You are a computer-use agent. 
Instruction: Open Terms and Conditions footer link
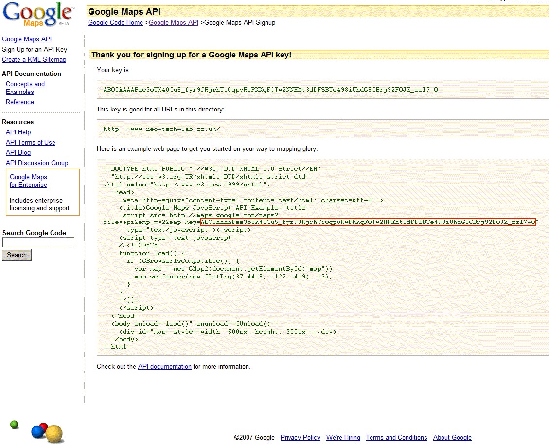pos(397,438)
